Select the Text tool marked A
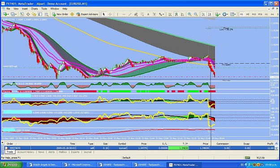280x168 pixels. tap(148, 14)
